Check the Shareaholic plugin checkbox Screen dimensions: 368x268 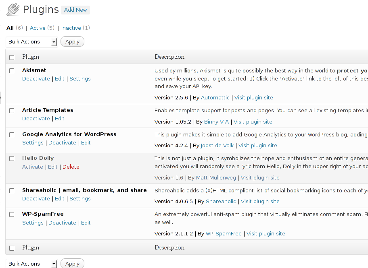(x=12, y=191)
